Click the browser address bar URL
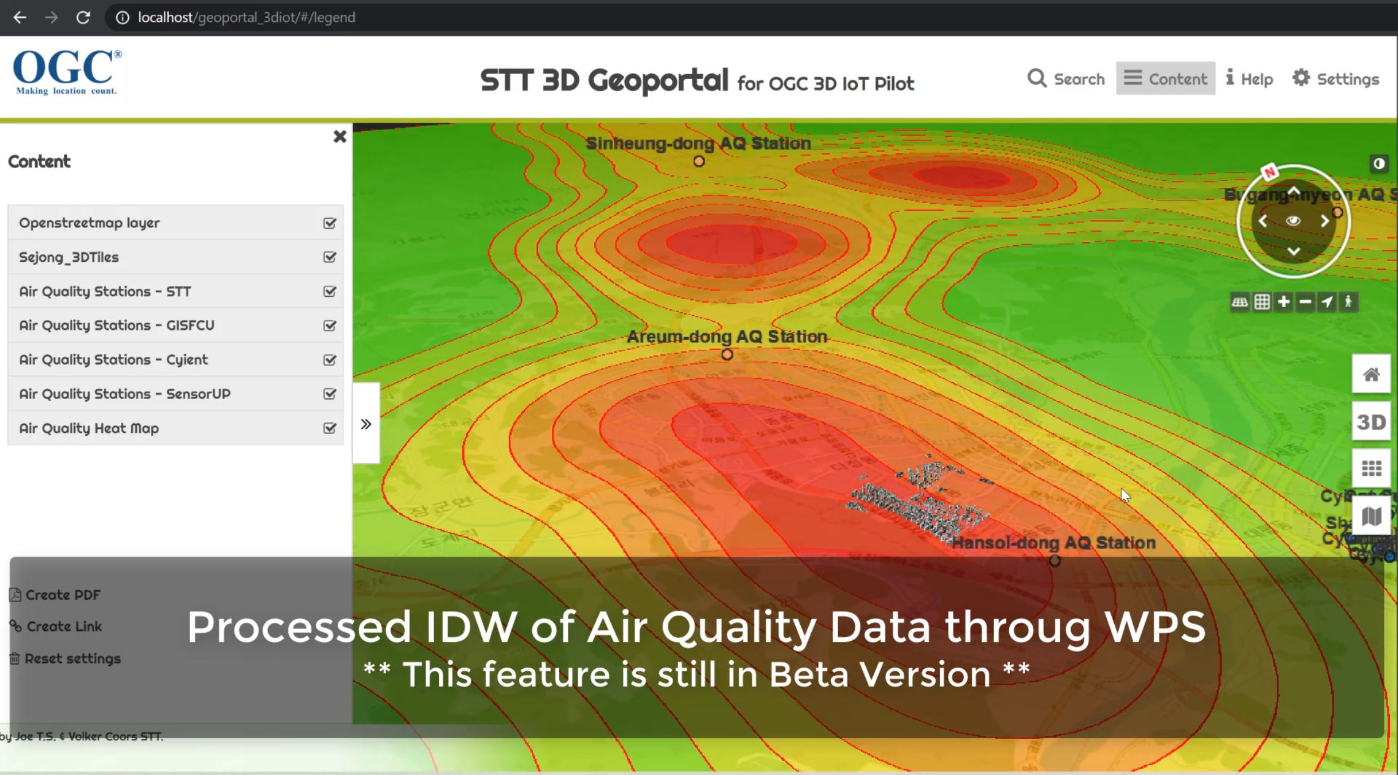1398x775 pixels. pyautogui.click(x=246, y=17)
